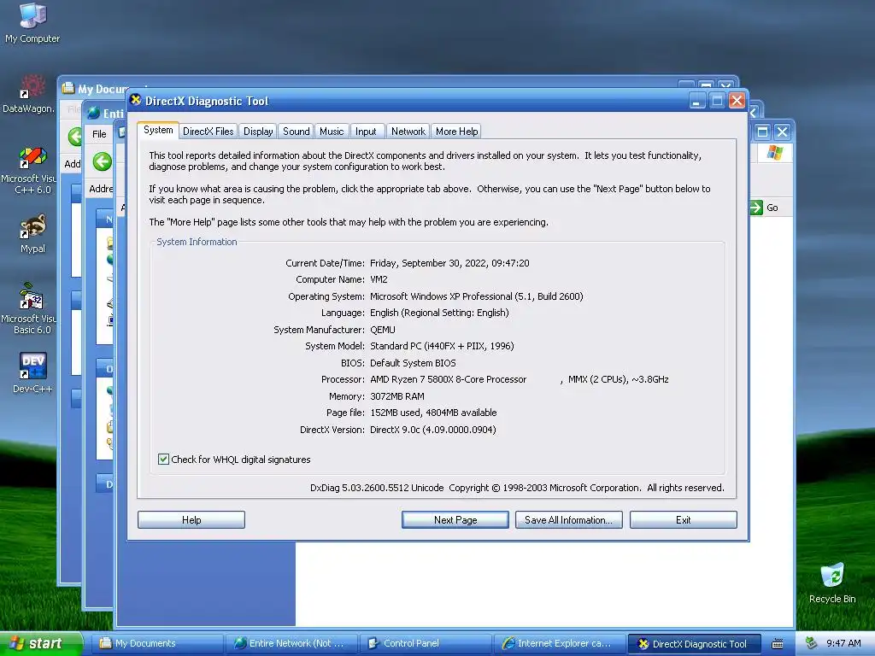Image resolution: width=875 pixels, height=656 pixels.
Task: Launch Microsoft Visual Basic 6.0 shortcut
Action: (29, 309)
